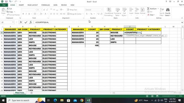Open Excel Help question mark icon
Viewport: 184px width, 103px height.
pos(166,1)
